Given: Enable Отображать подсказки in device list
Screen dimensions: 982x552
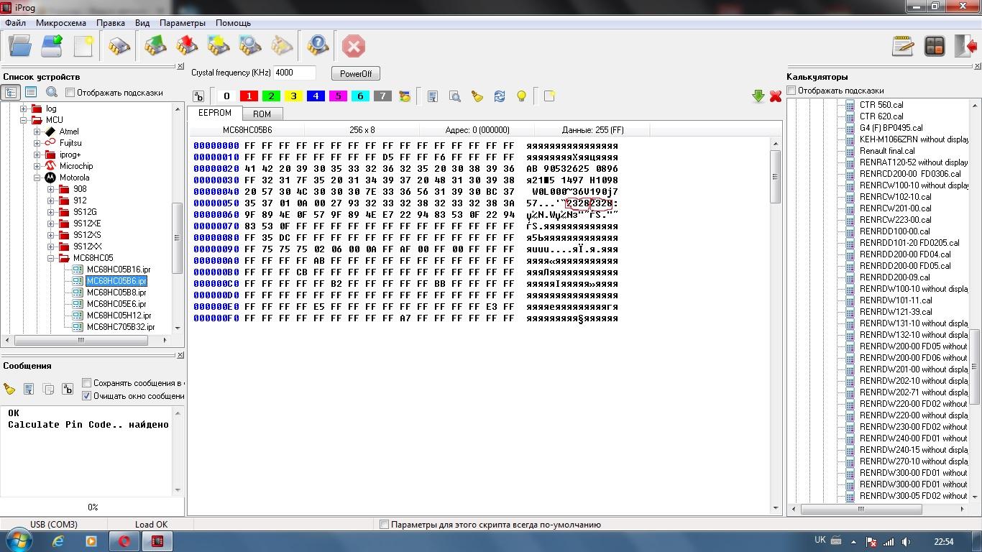Looking at the screenshot, I should click(x=70, y=93).
